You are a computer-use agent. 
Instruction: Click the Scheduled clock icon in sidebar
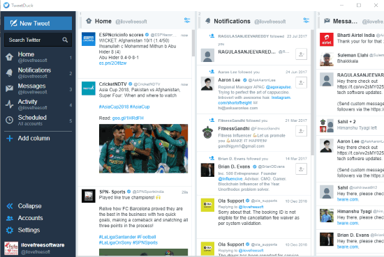9,120
